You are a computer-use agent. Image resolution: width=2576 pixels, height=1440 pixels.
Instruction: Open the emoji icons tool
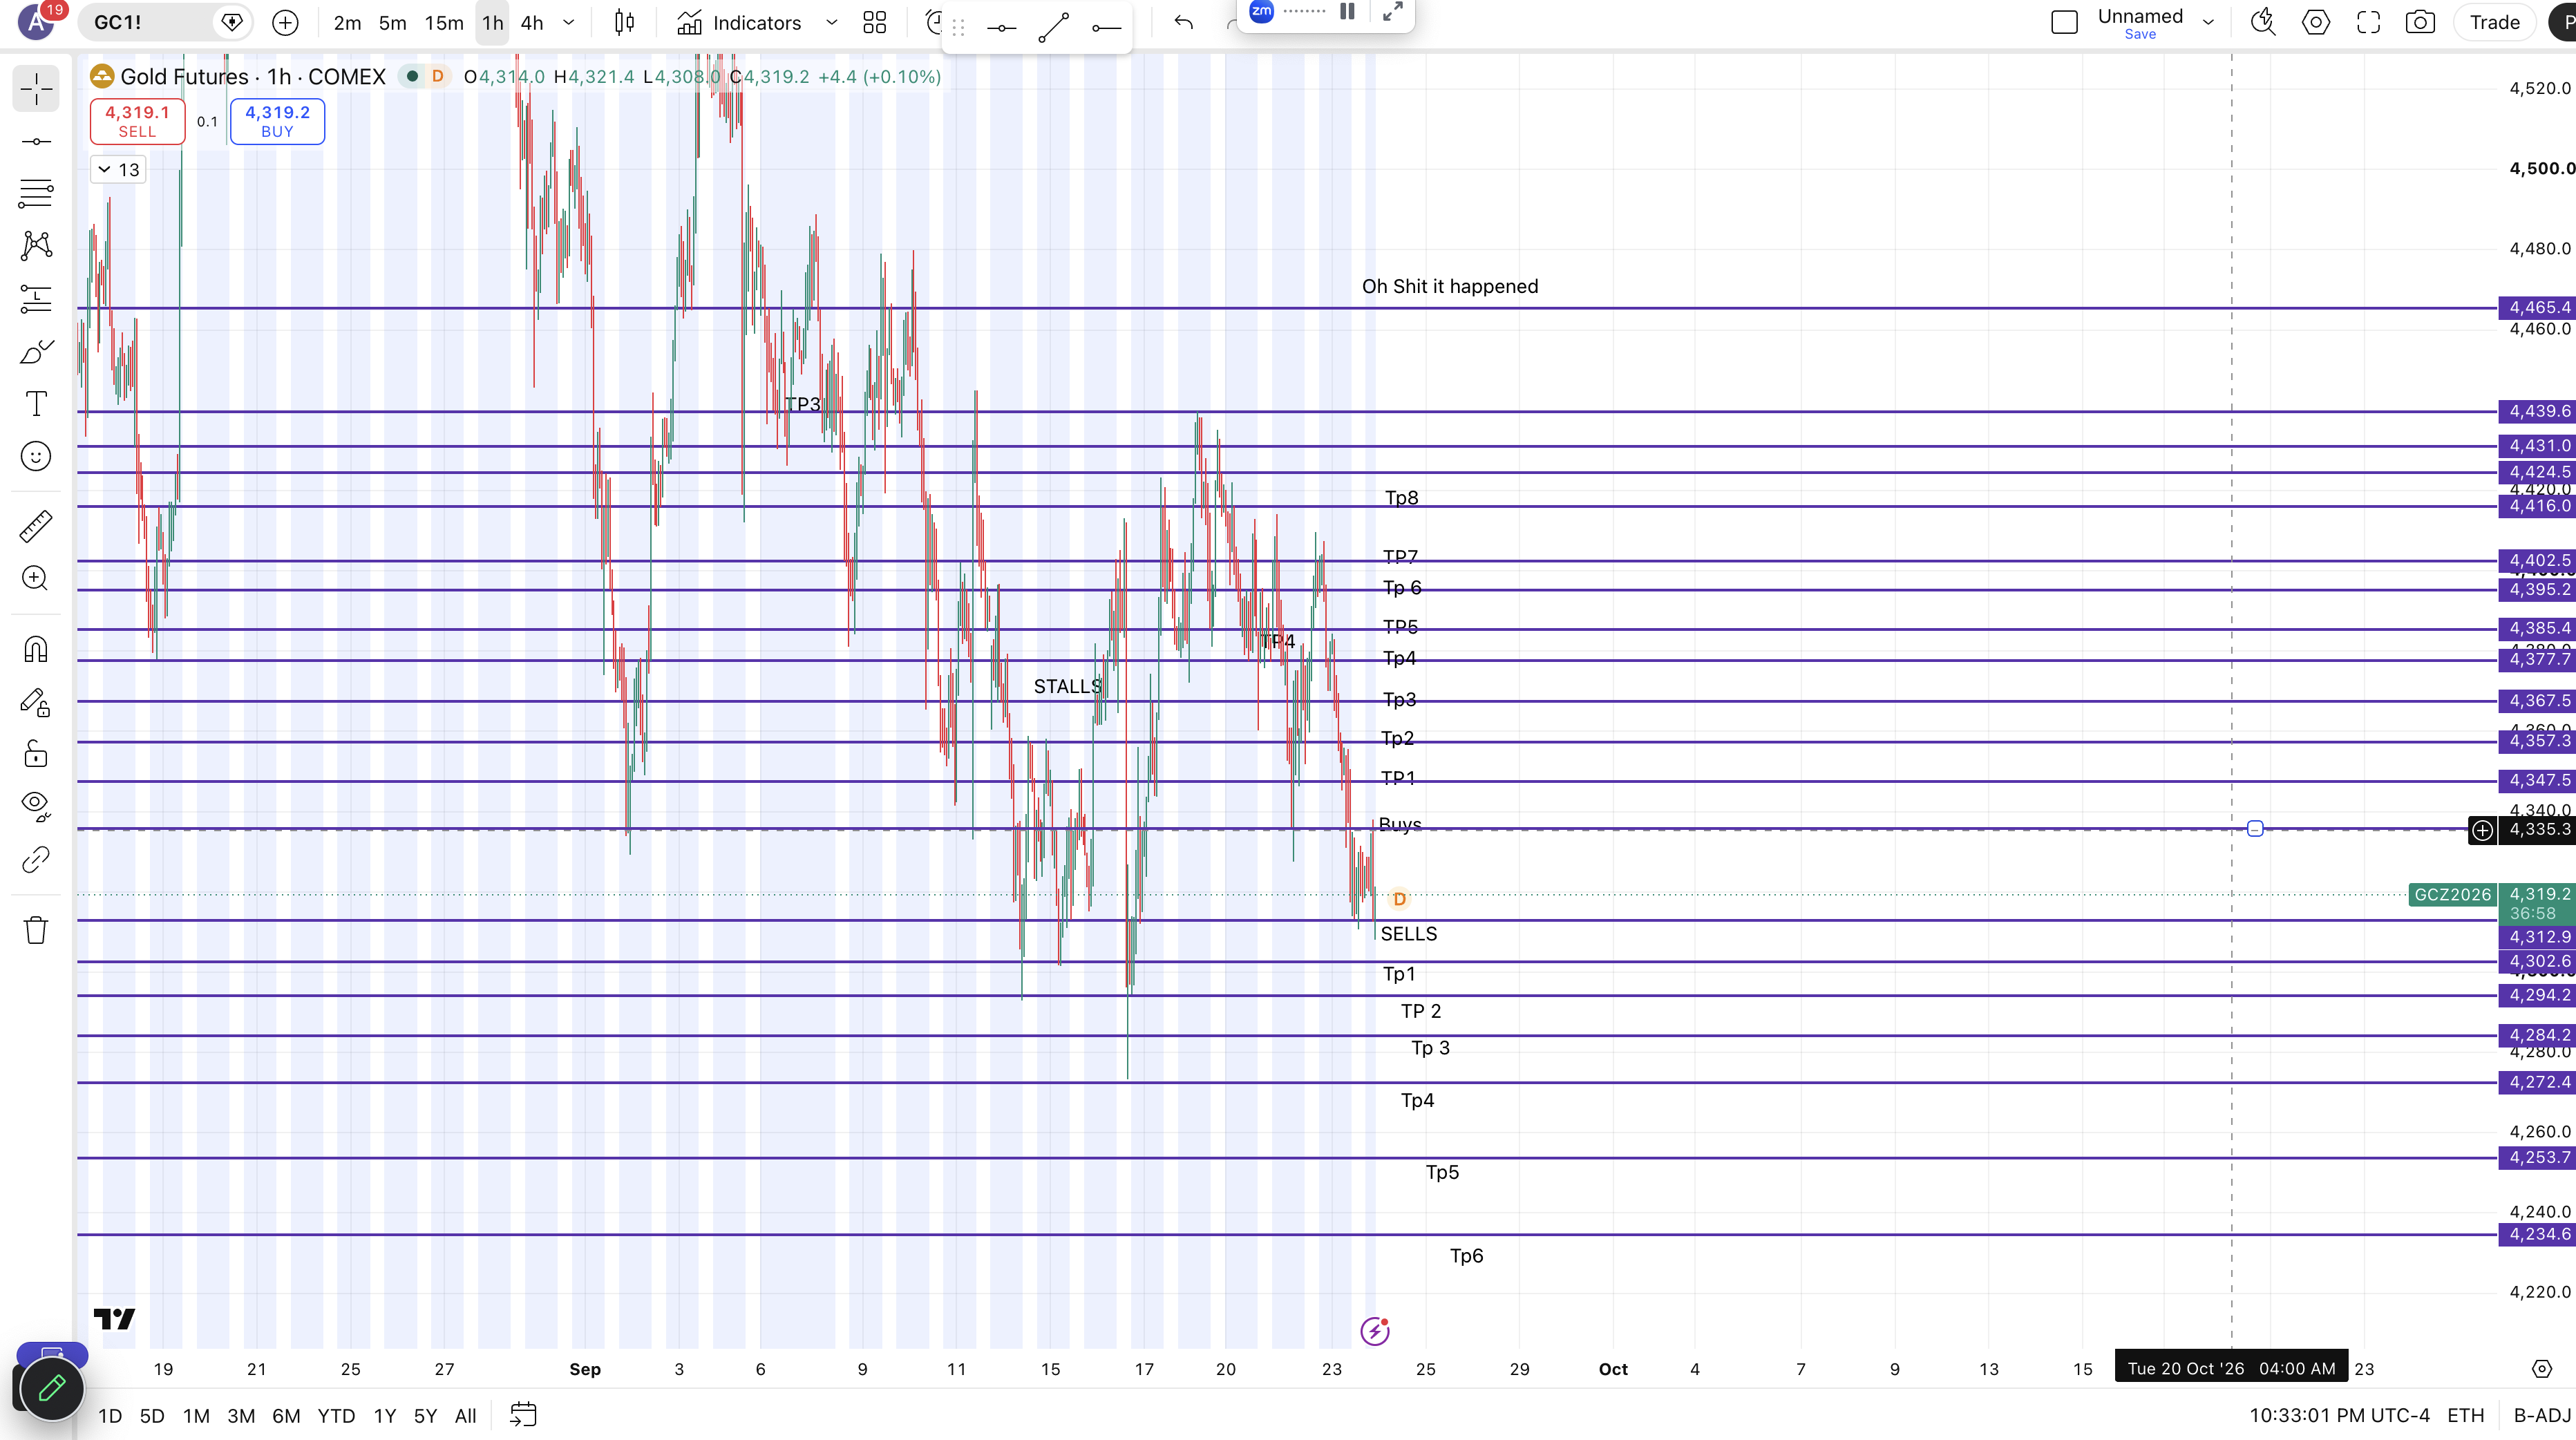coord(36,457)
